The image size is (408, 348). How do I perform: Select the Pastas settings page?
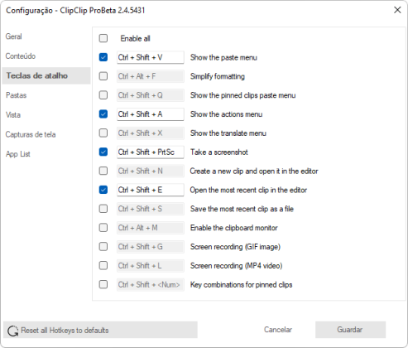(x=17, y=95)
